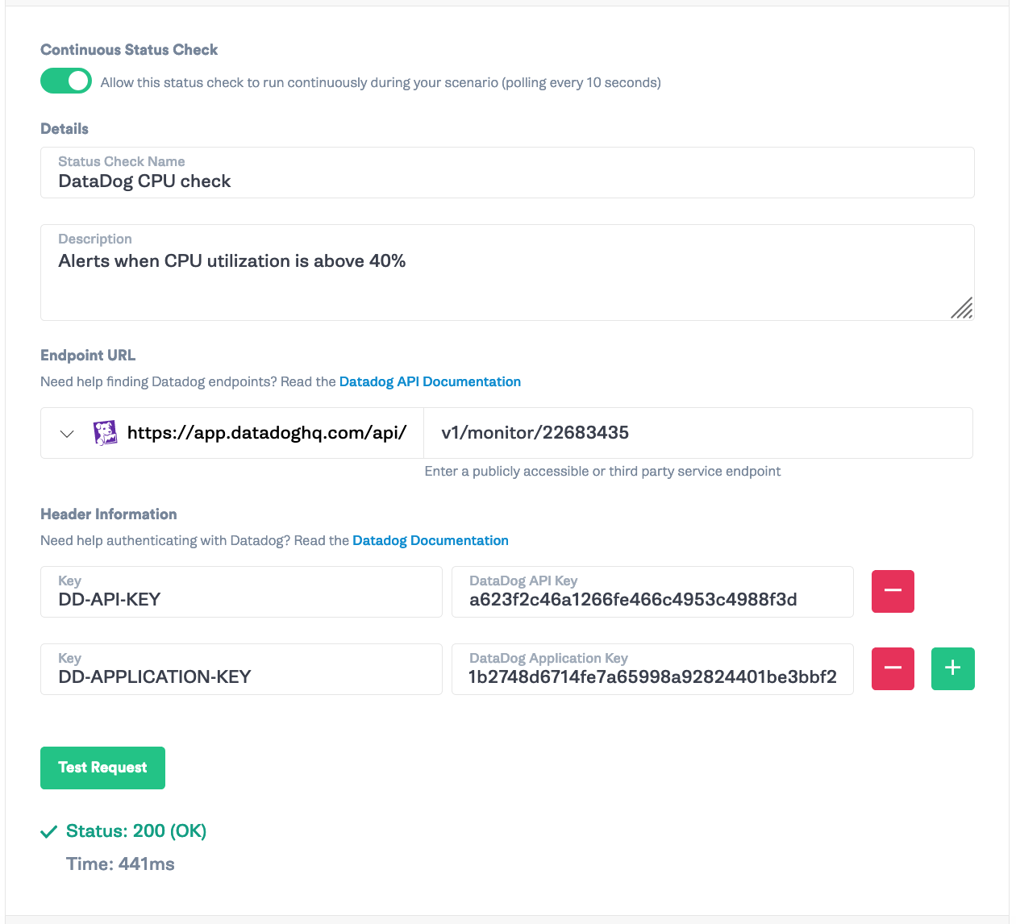Switch off continuous polling every 10 seconds
The height and width of the screenshot is (924, 1016).
pos(66,81)
